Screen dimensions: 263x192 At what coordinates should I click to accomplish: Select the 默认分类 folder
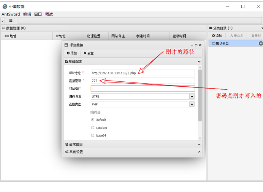click(235, 44)
